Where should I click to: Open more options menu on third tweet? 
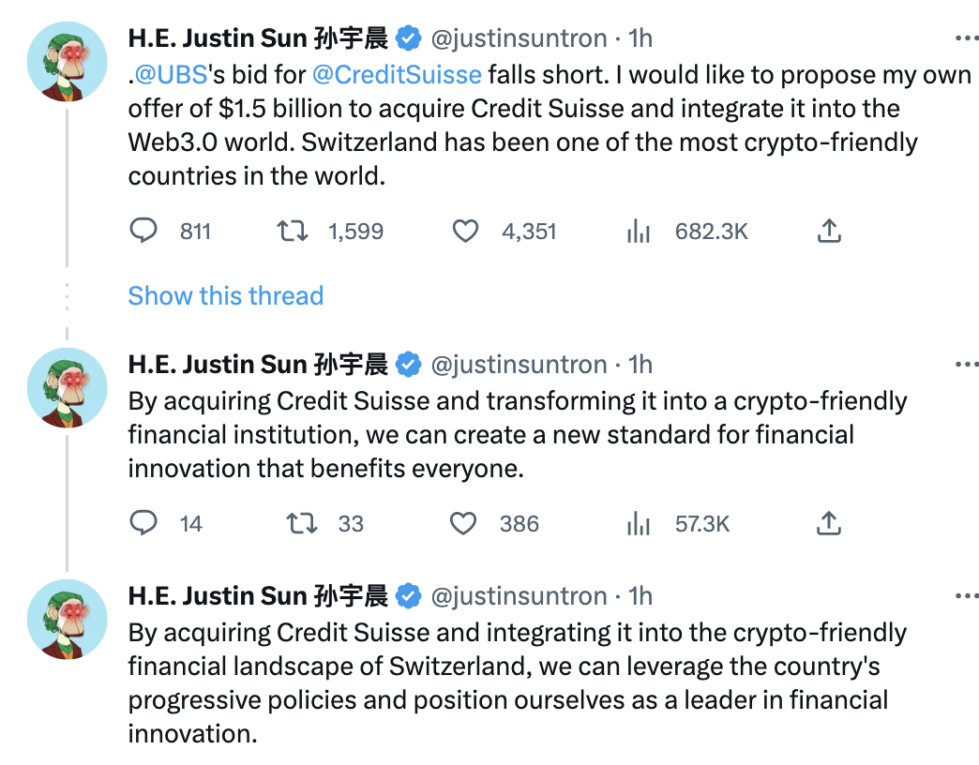coord(966,596)
